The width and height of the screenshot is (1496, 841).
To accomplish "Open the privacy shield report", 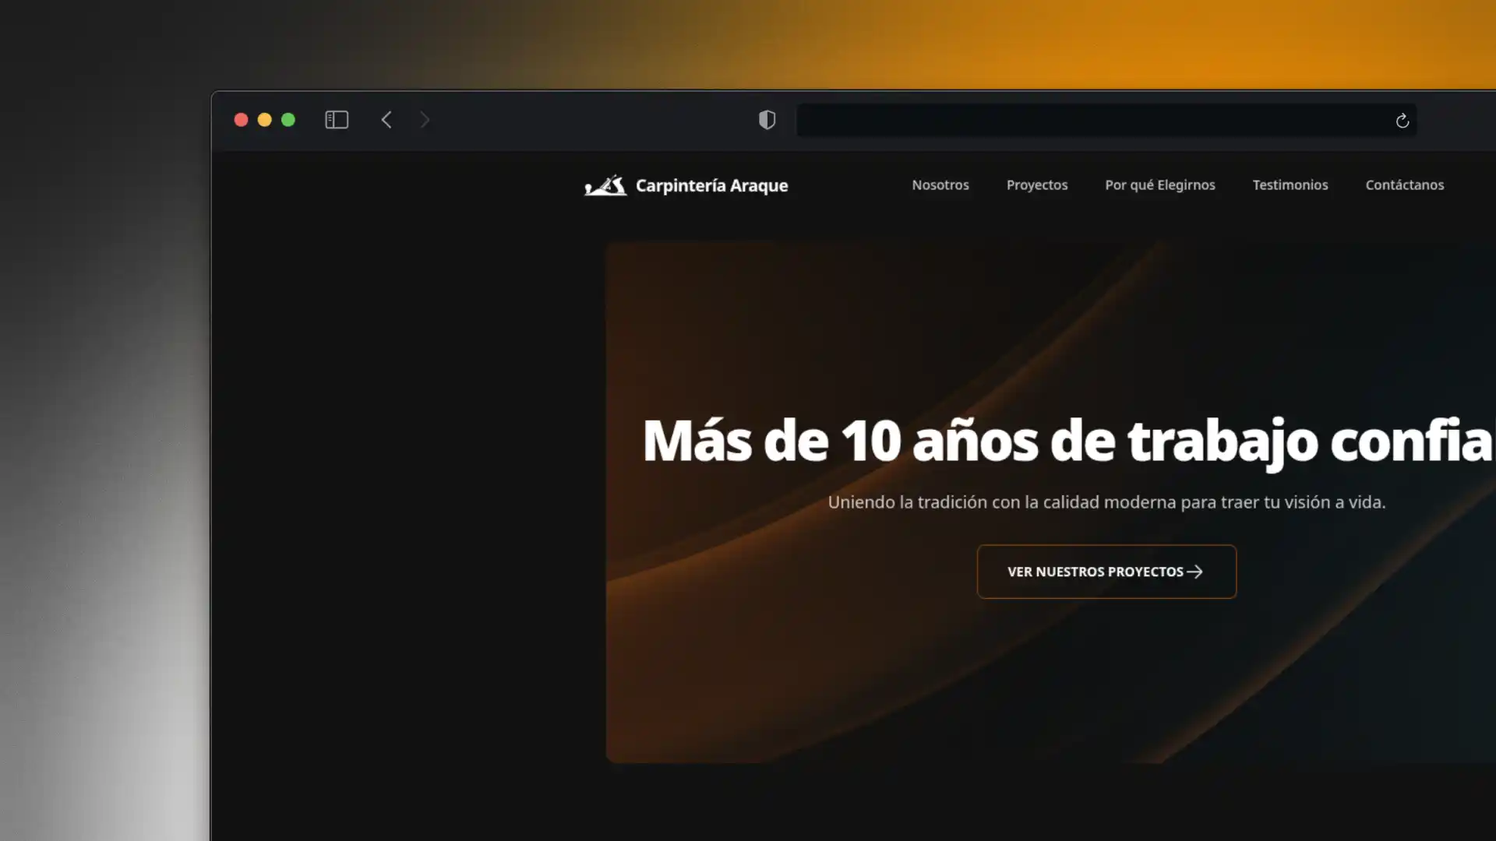I will click(767, 120).
